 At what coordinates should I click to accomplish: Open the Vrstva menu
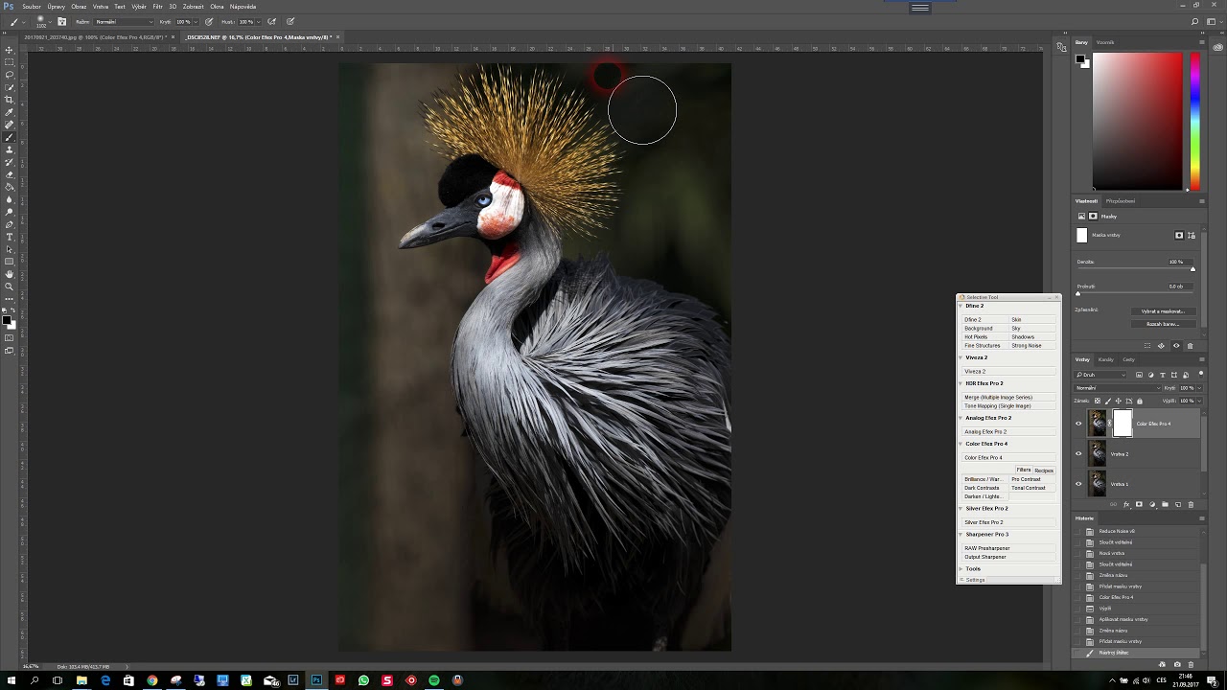click(101, 7)
